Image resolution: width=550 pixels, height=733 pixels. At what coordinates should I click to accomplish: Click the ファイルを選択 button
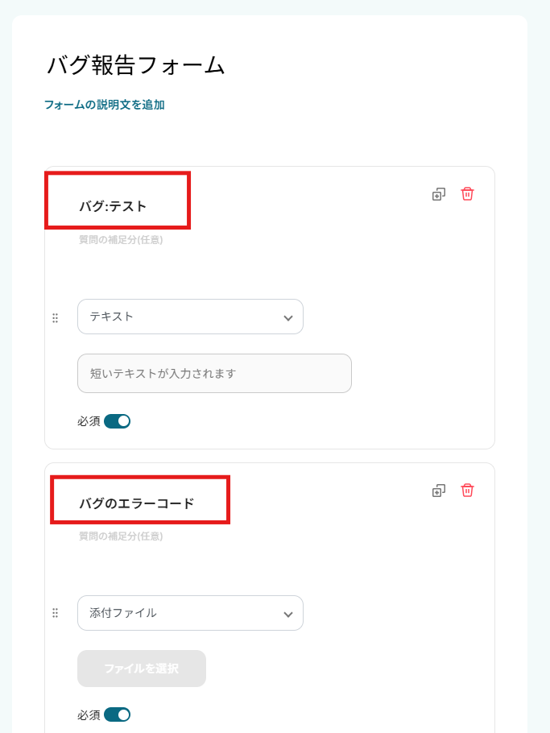pyautogui.click(x=141, y=669)
